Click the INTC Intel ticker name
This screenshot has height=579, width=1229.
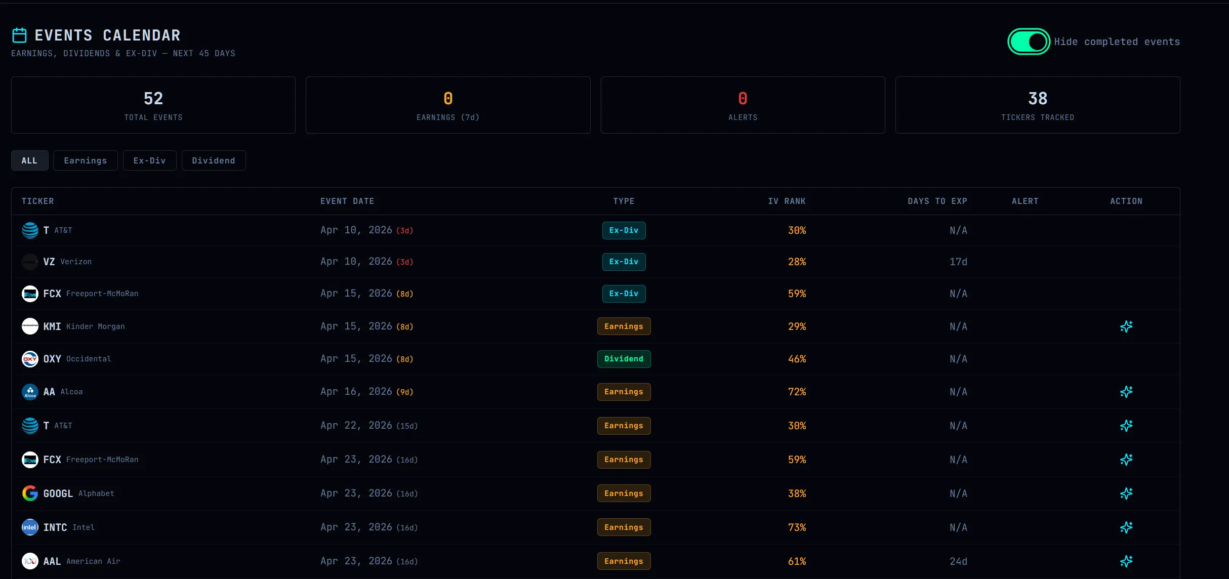click(x=69, y=527)
